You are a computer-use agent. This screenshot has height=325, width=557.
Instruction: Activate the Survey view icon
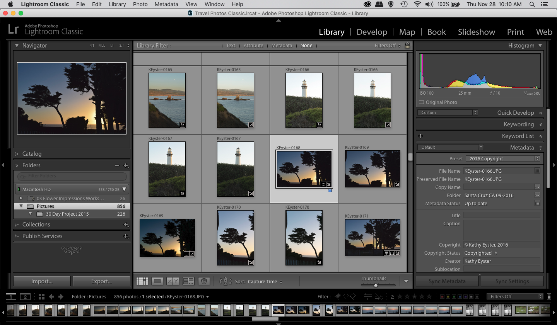coord(188,281)
